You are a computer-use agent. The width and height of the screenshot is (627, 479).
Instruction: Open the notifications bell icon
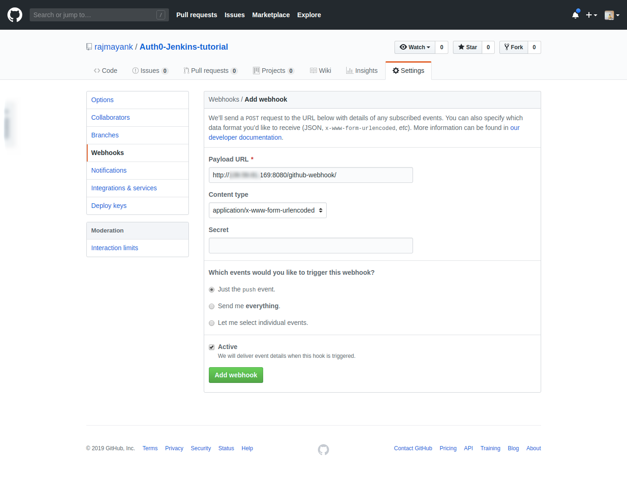pyautogui.click(x=575, y=15)
